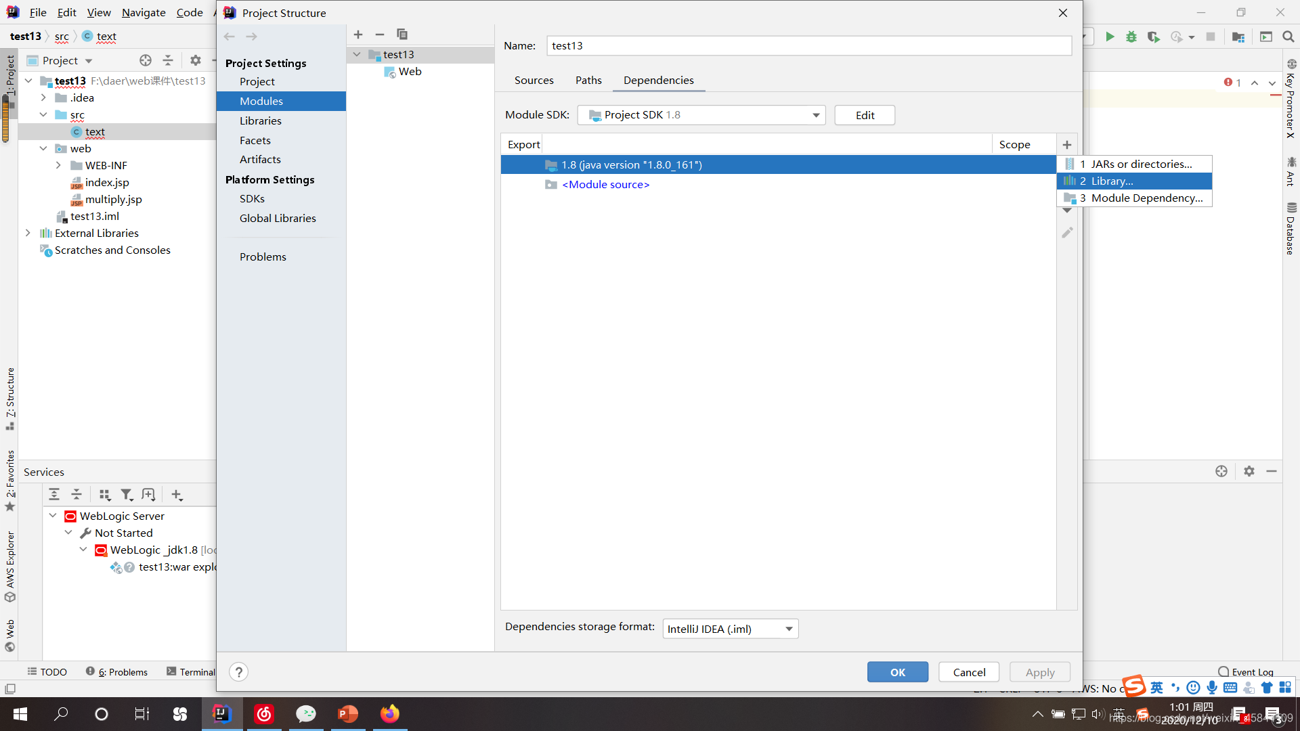
Task: Remove selected module with minus icon
Action: pyautogui.click(x=380, y=35)
